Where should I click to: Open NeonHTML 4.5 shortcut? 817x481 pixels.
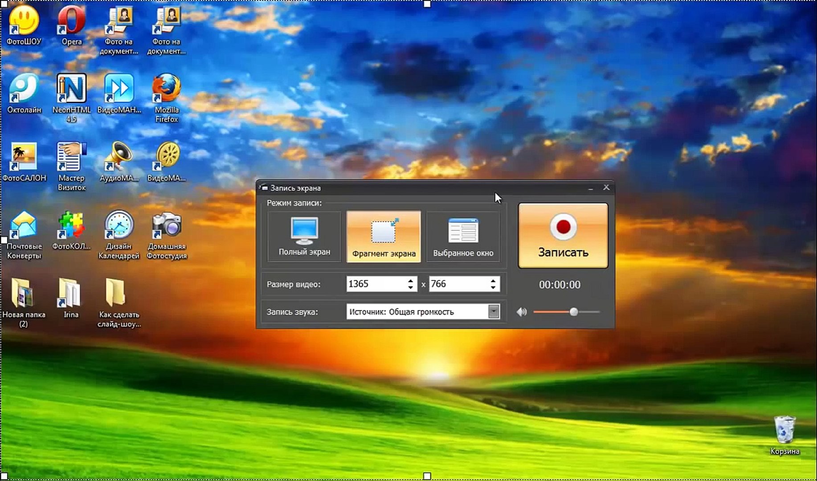71,98
